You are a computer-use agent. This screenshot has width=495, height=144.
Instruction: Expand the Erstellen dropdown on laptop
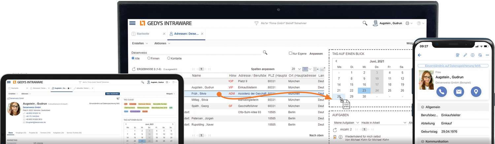[140, 43]
